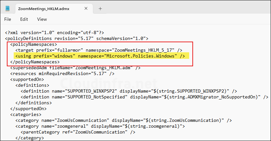Click the closing definitions tag
This screenshot has height=141, width=271.
(x=34, y=103)
